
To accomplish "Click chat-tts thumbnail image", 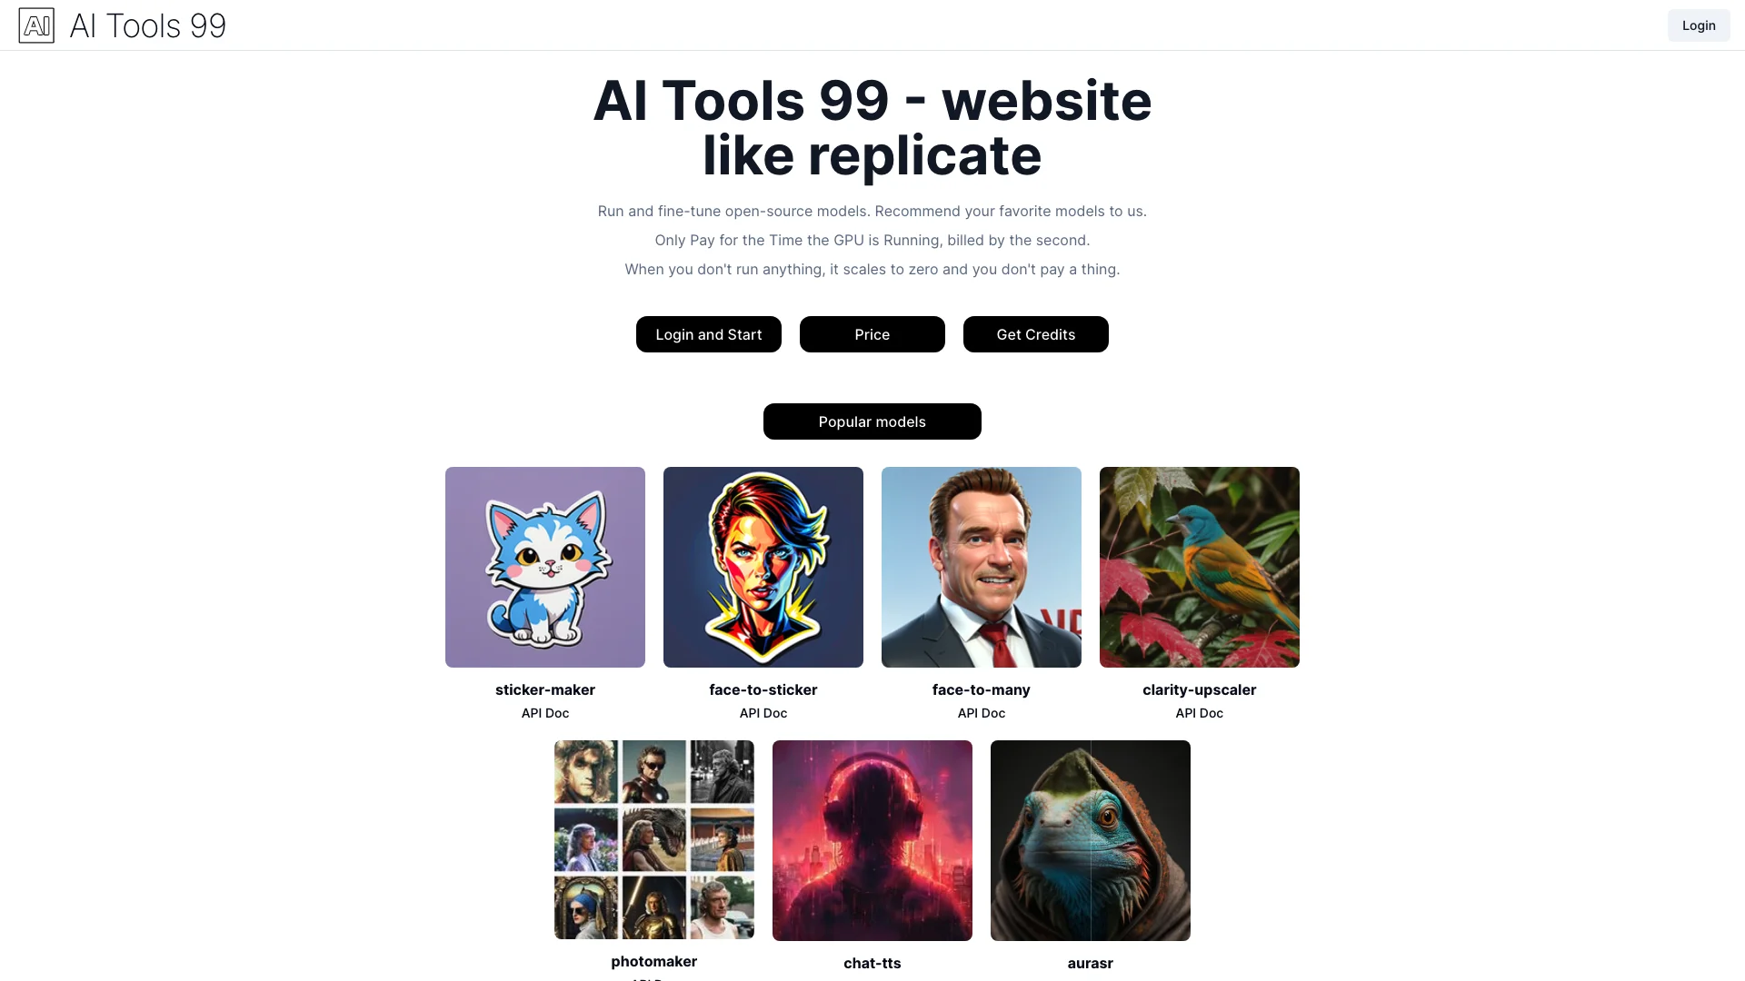I will pyautogui.click(x=872, y=839).
